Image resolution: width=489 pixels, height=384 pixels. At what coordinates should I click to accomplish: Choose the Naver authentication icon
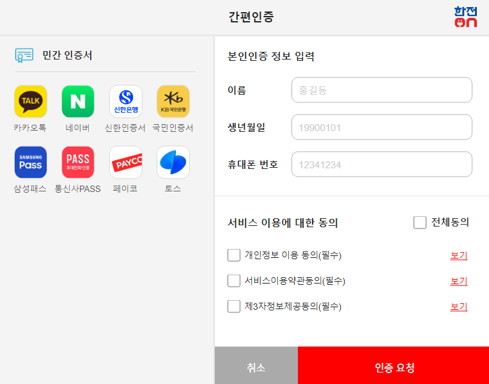78,102
